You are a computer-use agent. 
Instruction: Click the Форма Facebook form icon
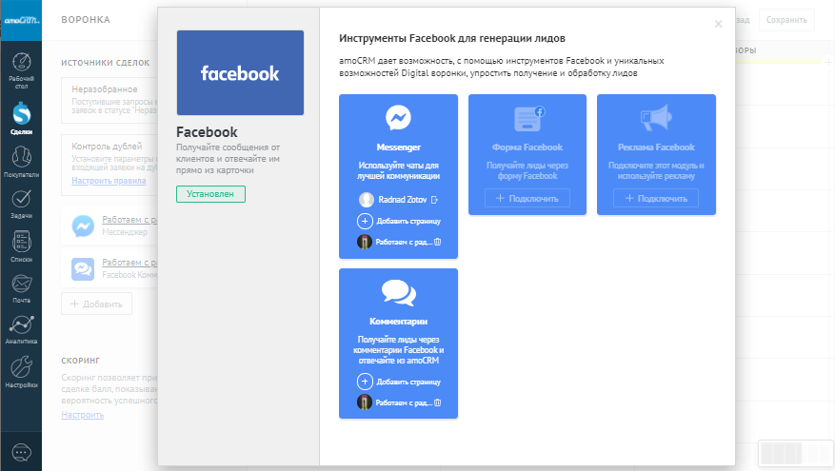point(529,118)
